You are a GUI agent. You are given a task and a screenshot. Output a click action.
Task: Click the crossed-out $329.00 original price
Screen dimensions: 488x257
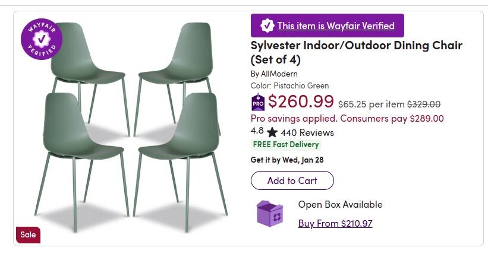point(423,104)
